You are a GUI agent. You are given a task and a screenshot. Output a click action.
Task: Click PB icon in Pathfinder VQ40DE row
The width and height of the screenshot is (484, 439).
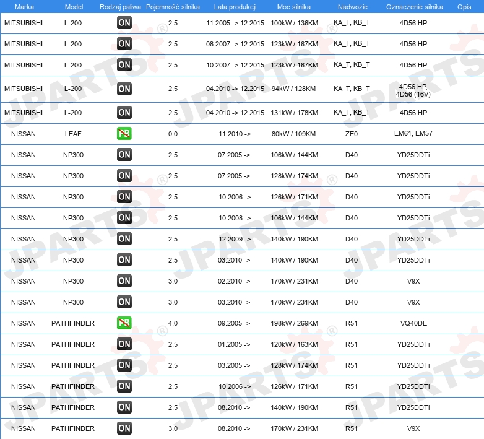[x=124, y=323]
